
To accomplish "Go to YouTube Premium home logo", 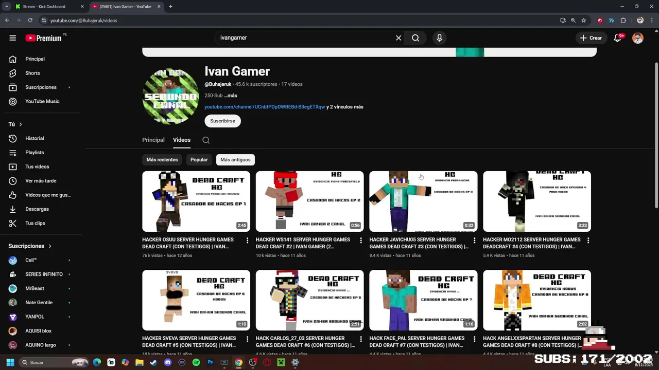I will click(x=43, y=38).
